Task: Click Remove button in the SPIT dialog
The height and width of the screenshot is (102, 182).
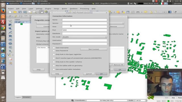Action: click(x=113, y=26)
